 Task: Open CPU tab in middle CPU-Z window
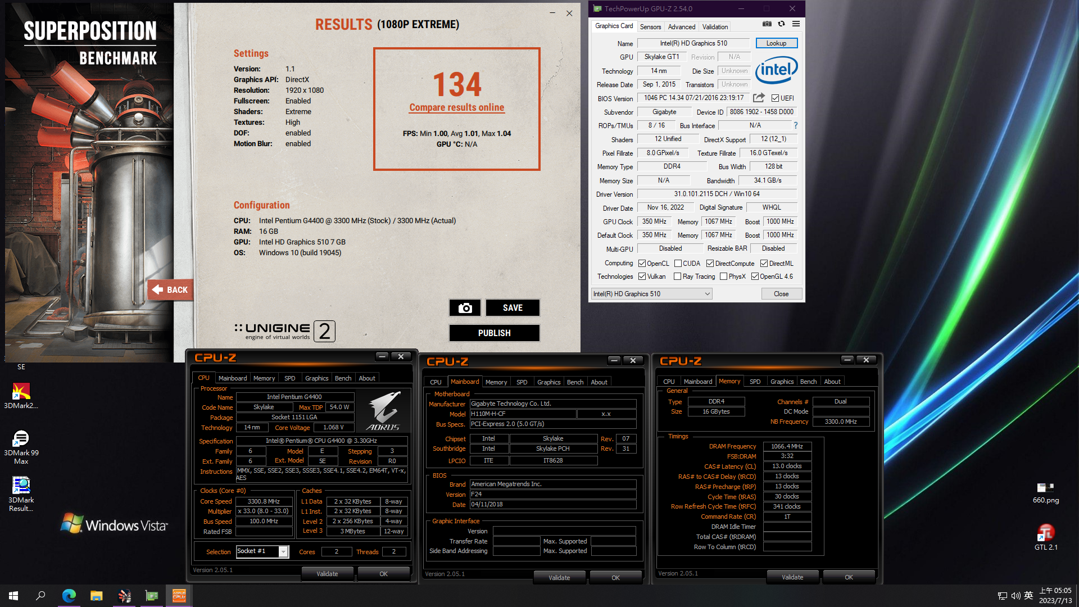(436, 382)
